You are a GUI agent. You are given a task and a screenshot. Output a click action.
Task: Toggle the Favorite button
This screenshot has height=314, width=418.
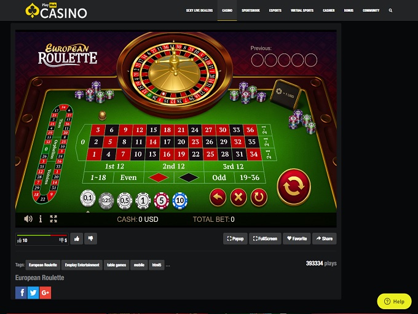[x=297, y=238]
